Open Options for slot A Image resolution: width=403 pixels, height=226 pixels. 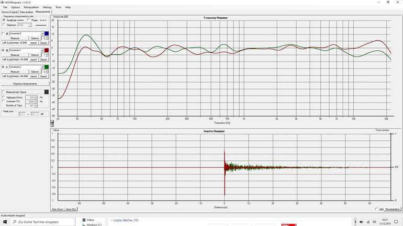[35, 38]
